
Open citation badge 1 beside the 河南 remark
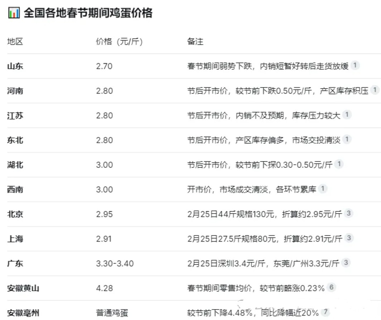(x=375, y=91)
